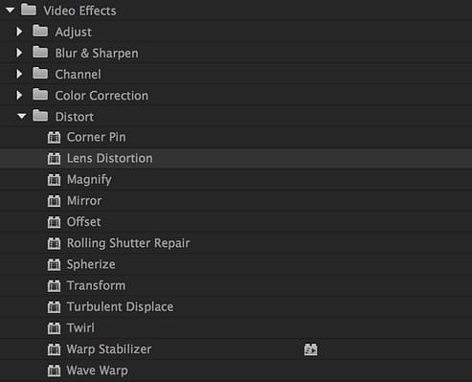Click the Video Effects folder icon

click(x=29, y=10)
